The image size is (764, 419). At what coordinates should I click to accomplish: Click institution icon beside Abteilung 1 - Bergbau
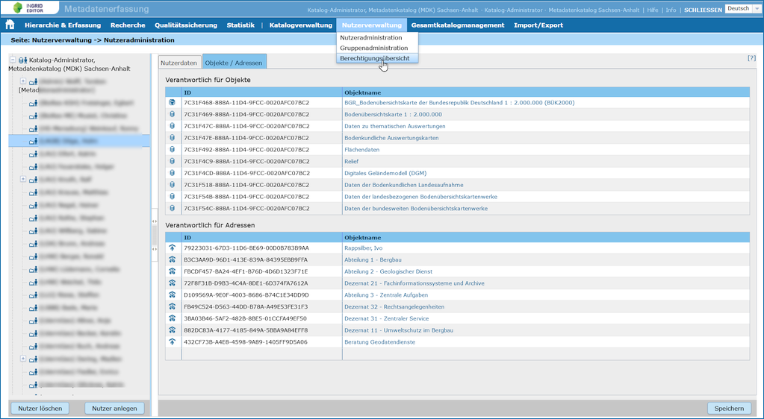(x=172, y=259)
